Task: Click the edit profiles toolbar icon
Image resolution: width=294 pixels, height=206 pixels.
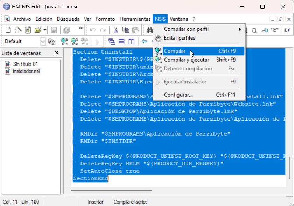Action: [x=51, y=41]
